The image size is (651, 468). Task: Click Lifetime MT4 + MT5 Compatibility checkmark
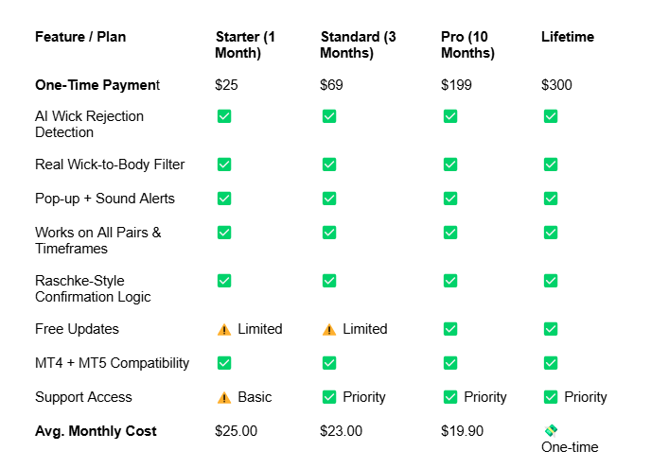(x=551, y=363)
